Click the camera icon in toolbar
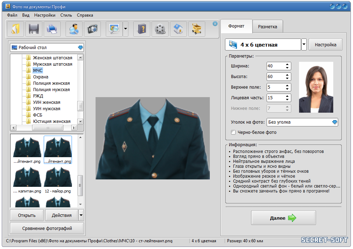The height and width of the screenshot is (249, 353). coord(92,29)
